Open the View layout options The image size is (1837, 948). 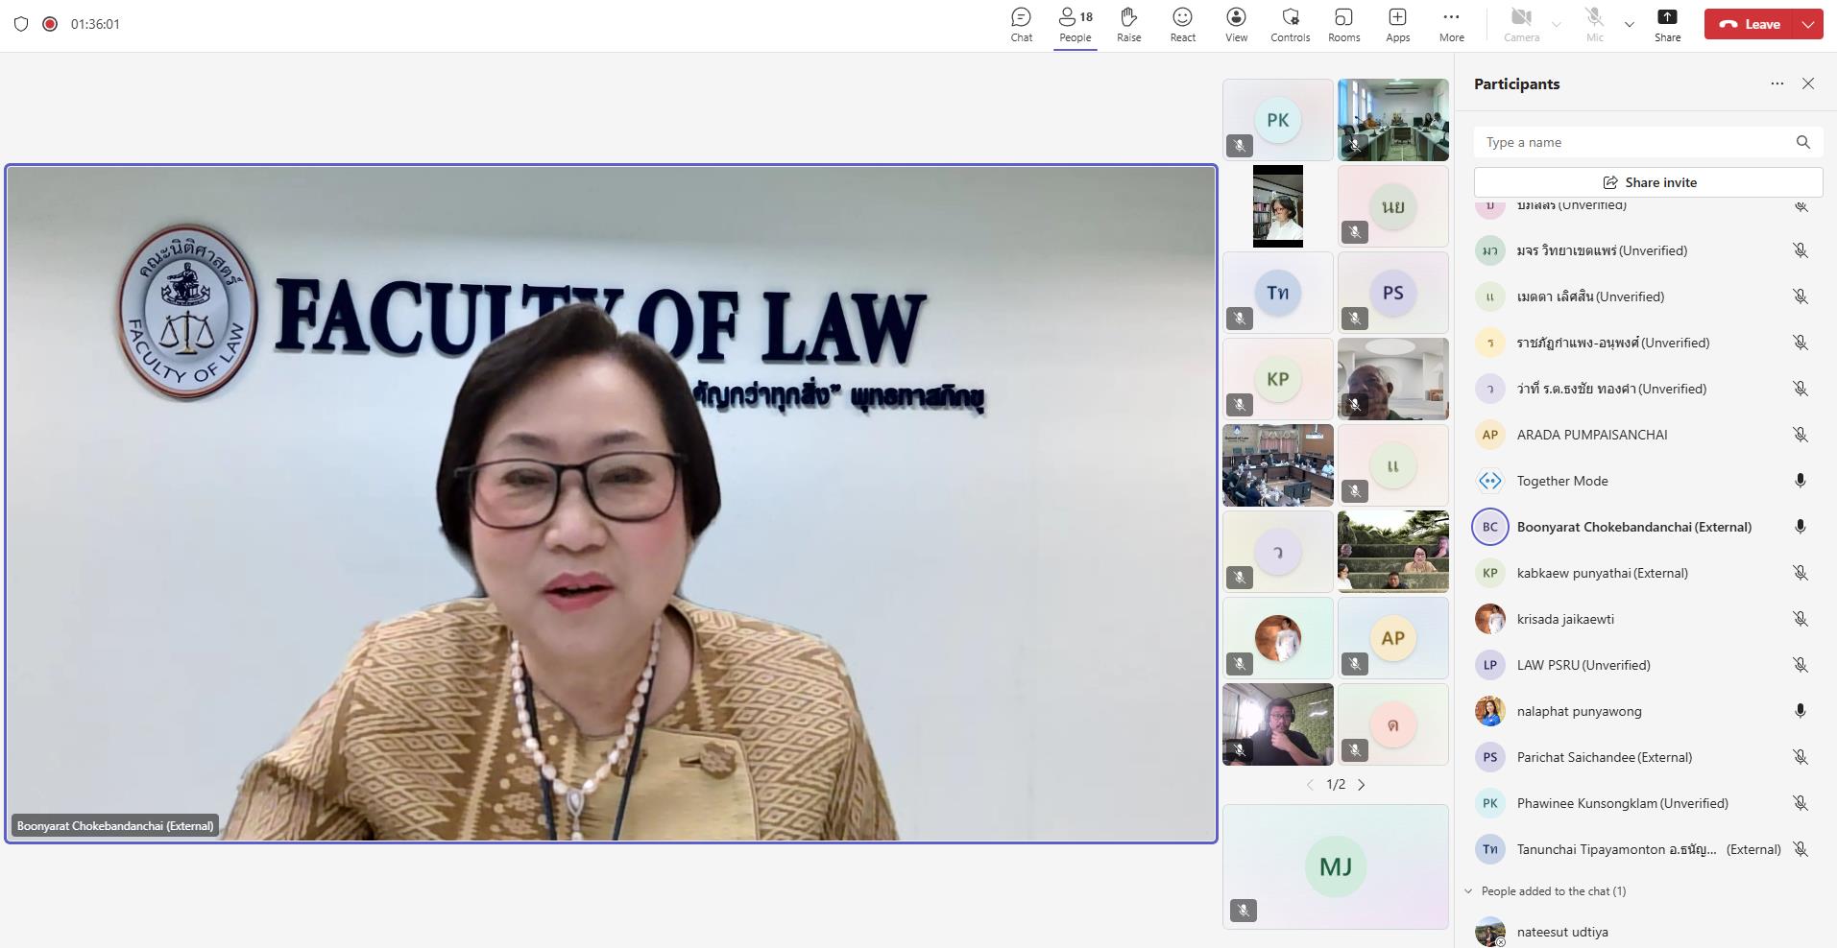pyautogui.click(x=1236, y=25)
